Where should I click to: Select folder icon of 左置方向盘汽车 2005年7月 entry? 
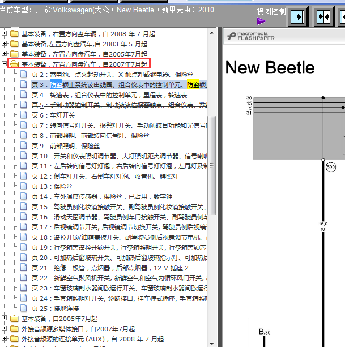pos(14,54)
